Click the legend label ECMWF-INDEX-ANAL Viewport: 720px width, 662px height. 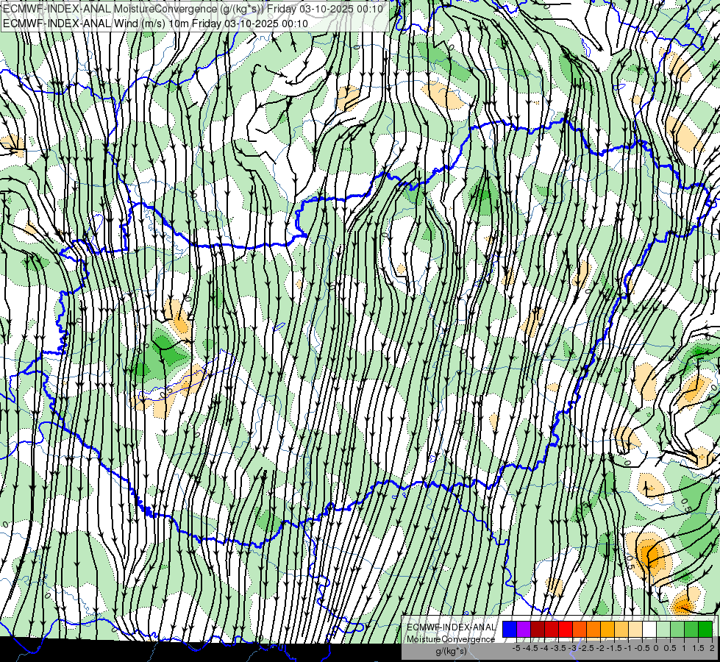451,627
